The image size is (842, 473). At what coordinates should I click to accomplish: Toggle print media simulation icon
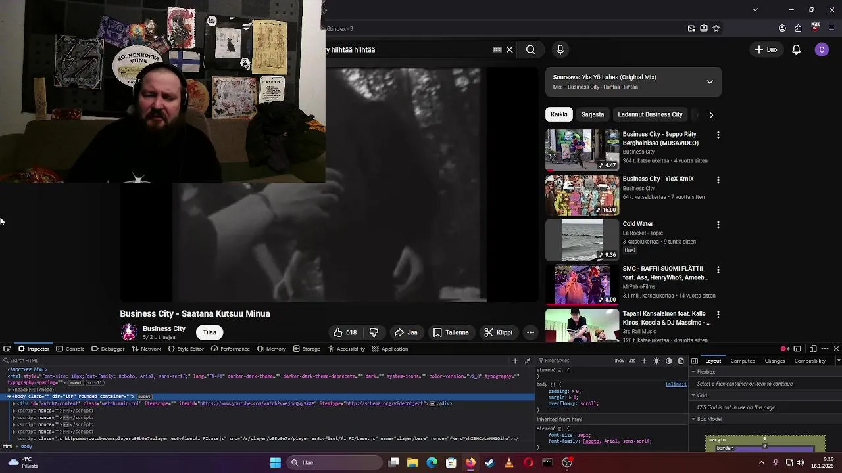pyautogui.click(x=681, y=361)
